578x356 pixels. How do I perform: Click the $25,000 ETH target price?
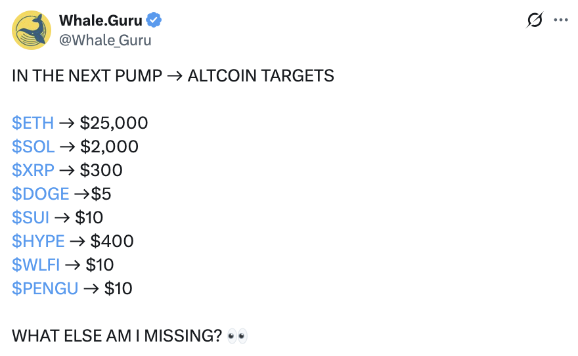pos(114,123)
